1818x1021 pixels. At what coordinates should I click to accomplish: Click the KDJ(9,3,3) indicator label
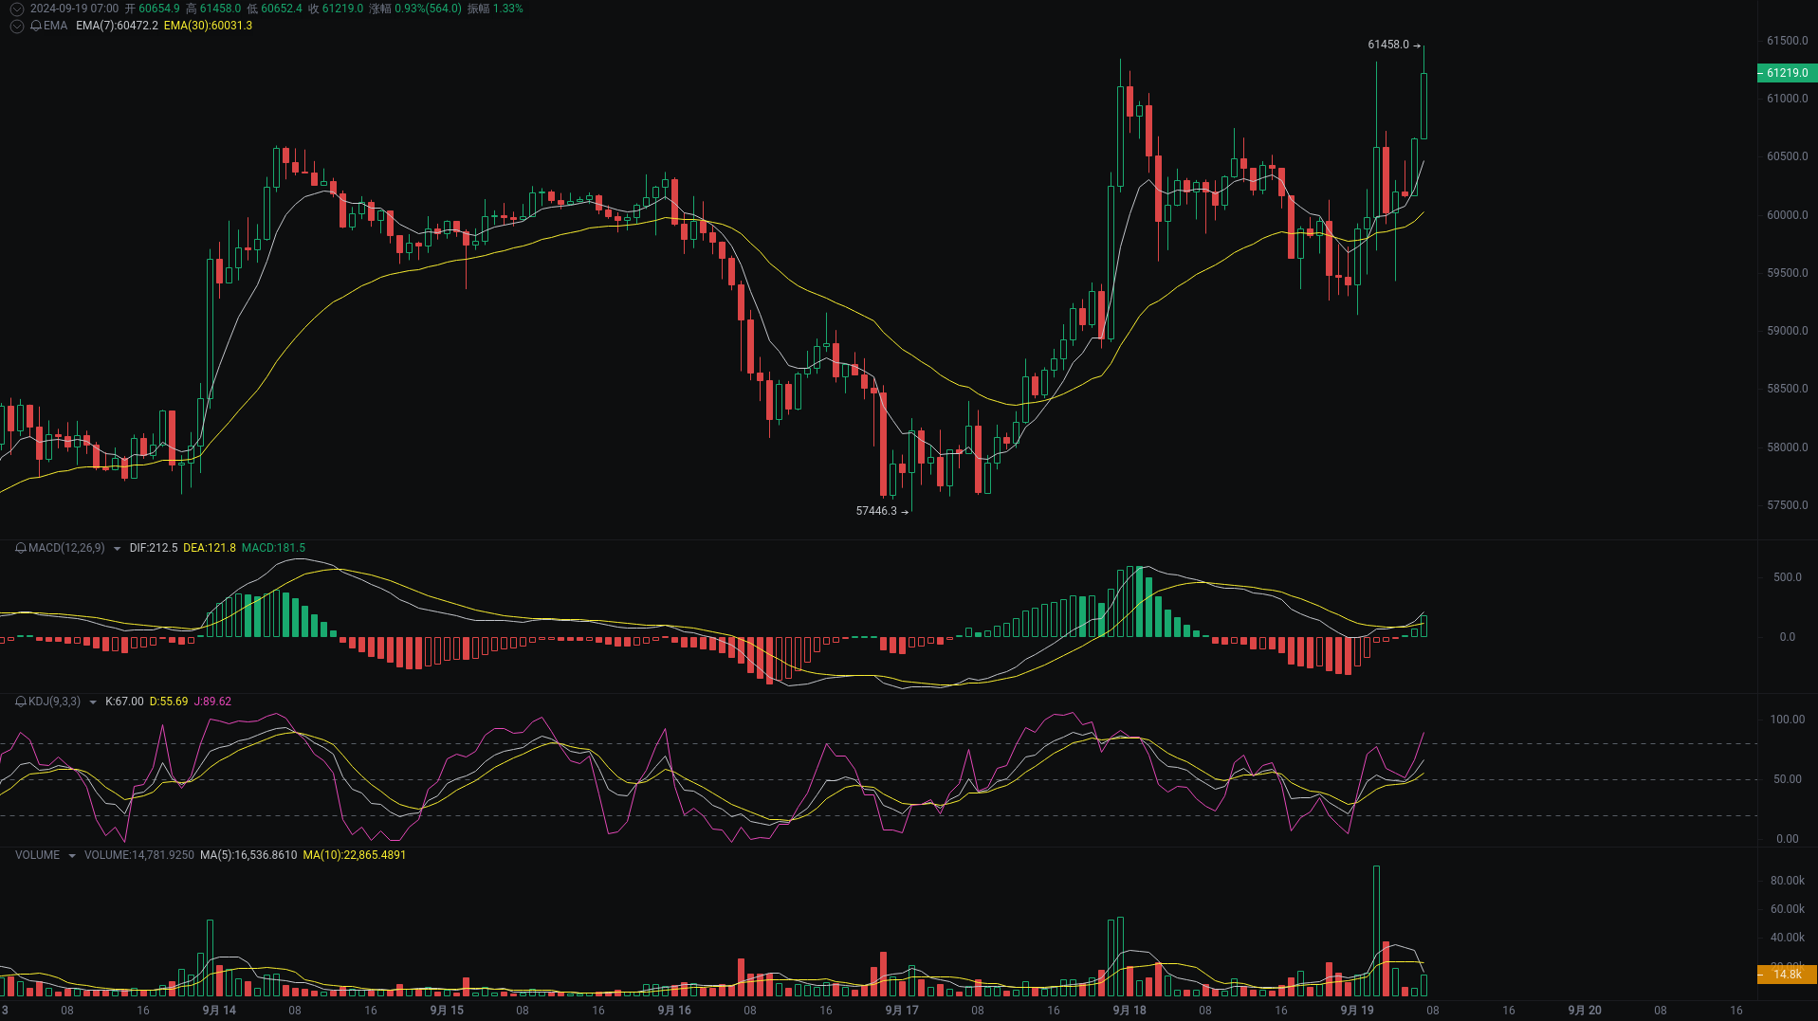coord(54,702)
